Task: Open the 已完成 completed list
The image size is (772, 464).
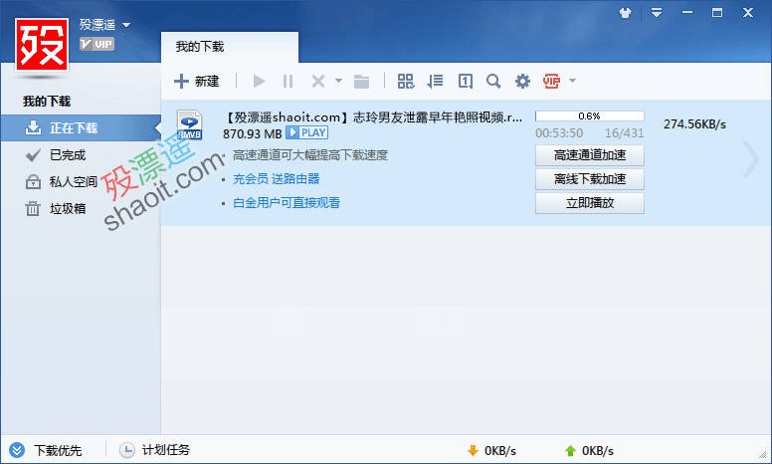Action: pos(68,155)
